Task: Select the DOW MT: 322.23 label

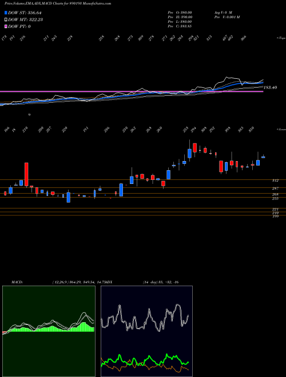Action: pyautogui.click(x=26, y=19)
